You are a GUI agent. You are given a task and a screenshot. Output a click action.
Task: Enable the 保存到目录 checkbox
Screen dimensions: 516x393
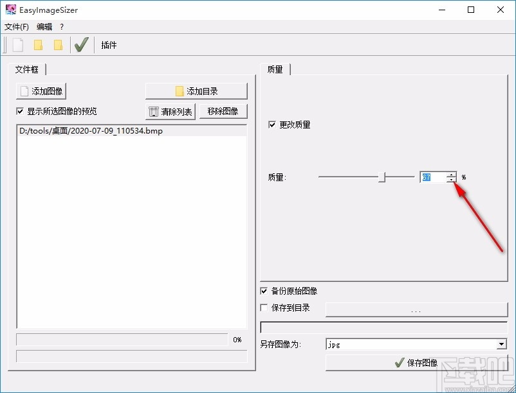(x=263, y=308)
